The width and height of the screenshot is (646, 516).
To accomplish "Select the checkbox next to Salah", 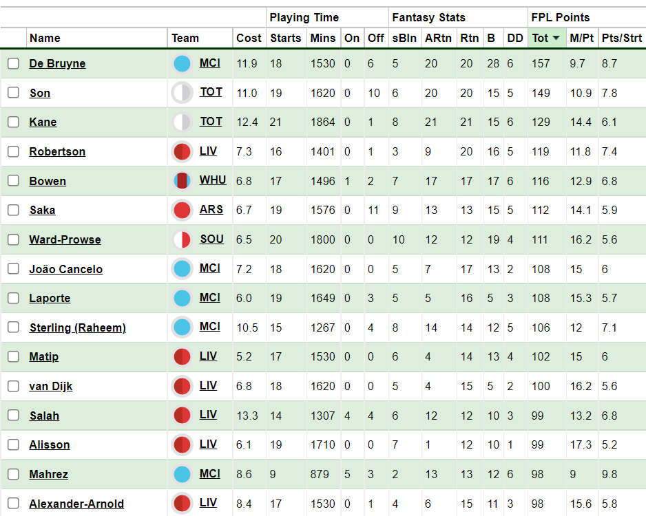I will [13, 415].
